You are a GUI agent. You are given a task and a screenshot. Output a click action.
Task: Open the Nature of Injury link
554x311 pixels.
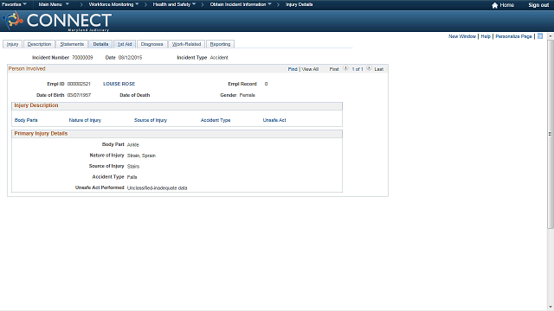(85, 120)
